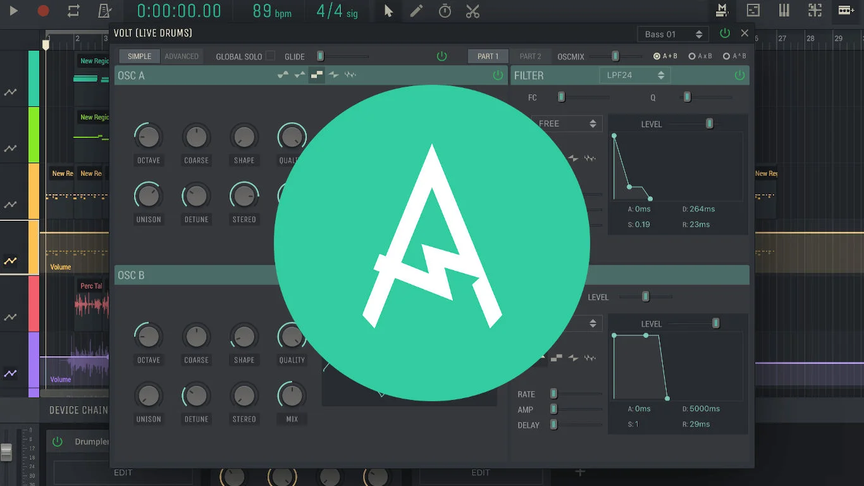This screenshot has width=864, height=486.
Task: Click the OSC A OCTAVE knob
Action: tap(149, 136)
